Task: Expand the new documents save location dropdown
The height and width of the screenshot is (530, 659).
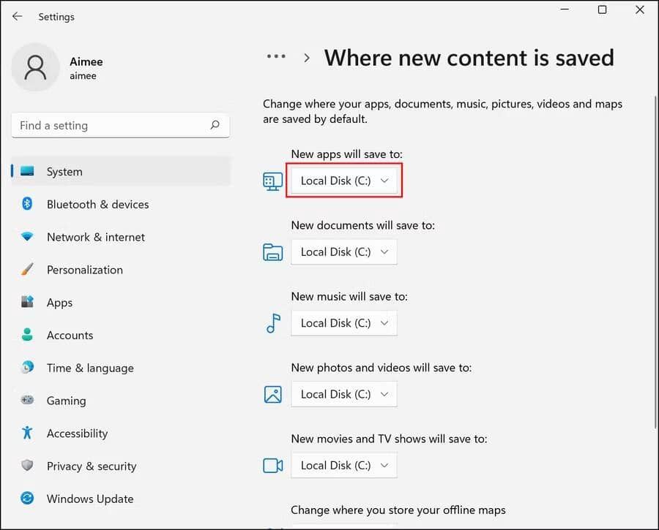Action: (343, 251)
